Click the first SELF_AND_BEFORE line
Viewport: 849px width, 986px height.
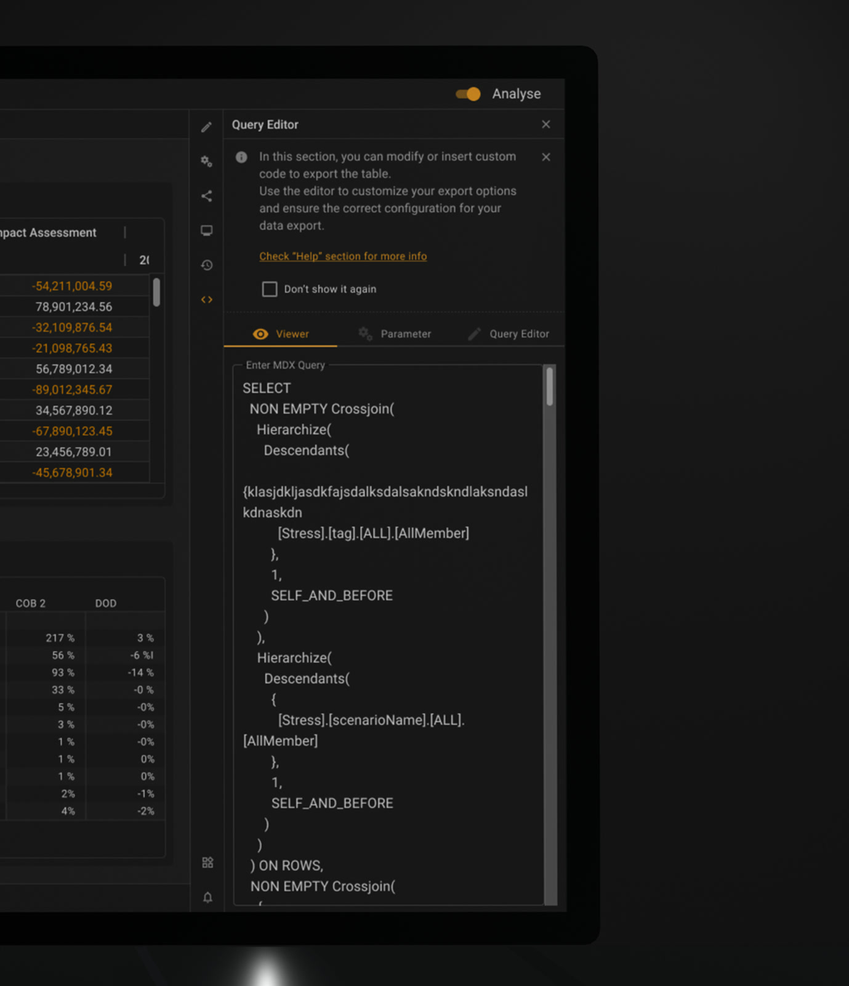(332, 595)
